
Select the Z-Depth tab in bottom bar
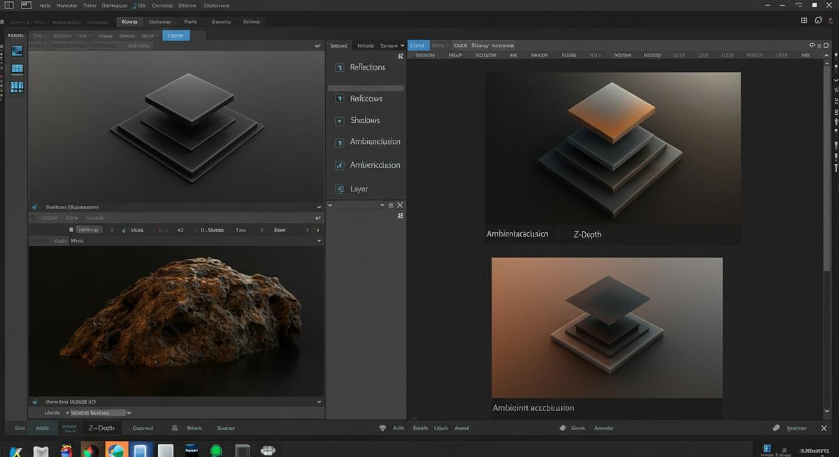tap(102, 428)
